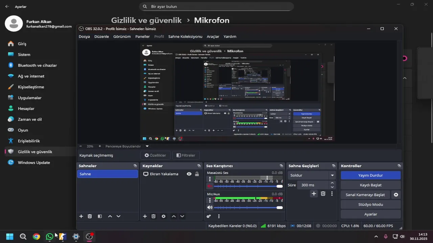Open Masaüstü Ses three-dot options
This screenshot has height=243, width=433.
[x=210, y=179]
